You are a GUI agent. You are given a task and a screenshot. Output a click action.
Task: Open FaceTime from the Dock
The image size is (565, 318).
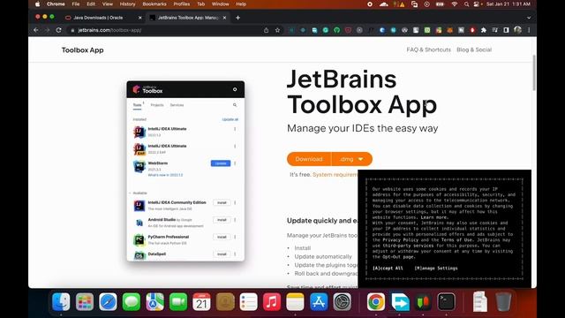[178, 301]
